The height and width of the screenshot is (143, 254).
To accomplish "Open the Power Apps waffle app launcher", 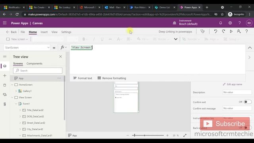I will [5, 23].
